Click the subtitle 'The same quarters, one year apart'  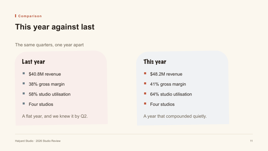point(49,45)
